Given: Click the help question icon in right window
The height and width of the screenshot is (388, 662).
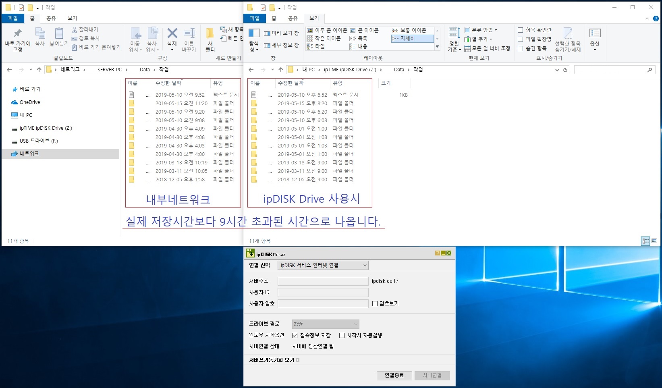Looking at the screenshot, I should [x=656, y=19].
